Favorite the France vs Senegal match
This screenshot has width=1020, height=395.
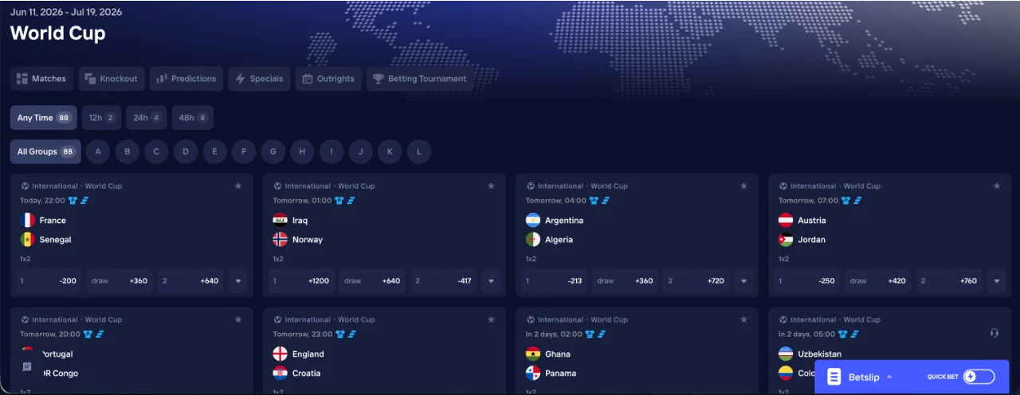point(238,186)
